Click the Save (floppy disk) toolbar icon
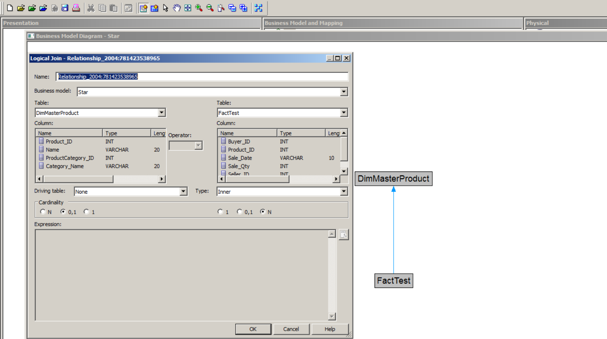Screen dimensions: 607x339 65,8
